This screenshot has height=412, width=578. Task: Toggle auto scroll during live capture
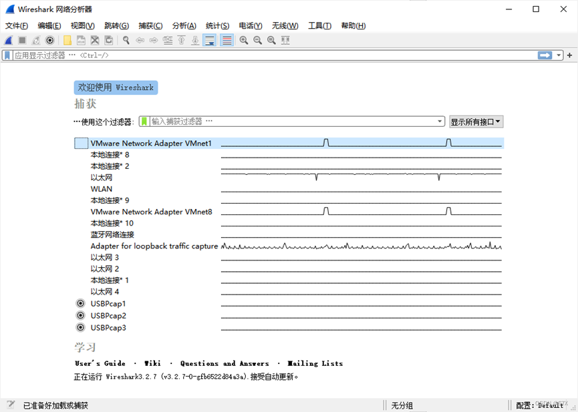[x=210, y=40]
